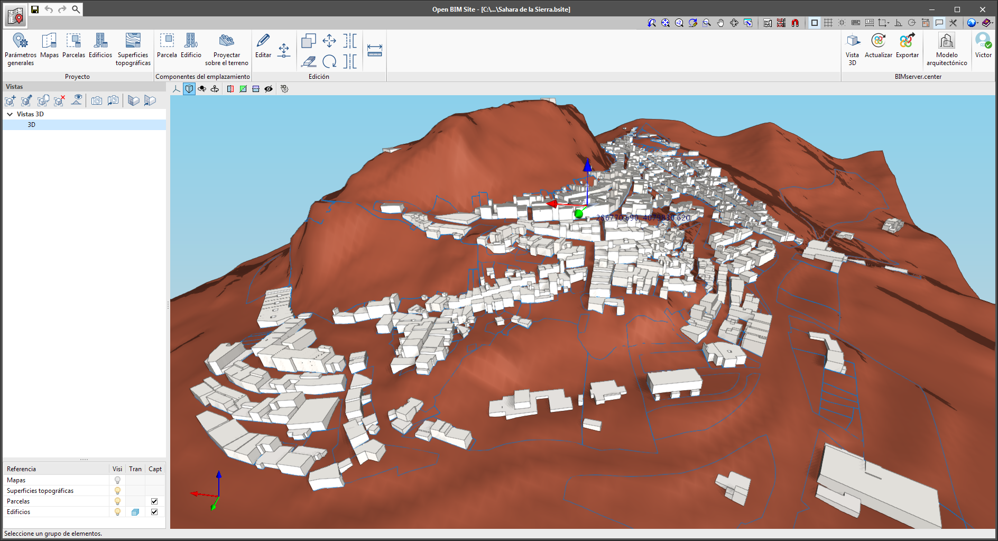Select the pan hand tool
The width and height of the screenshot is (998, 541).
[x=720, y=23]
